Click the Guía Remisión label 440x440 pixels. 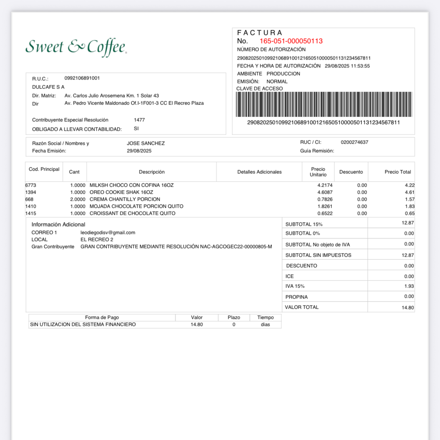[317, 151]
